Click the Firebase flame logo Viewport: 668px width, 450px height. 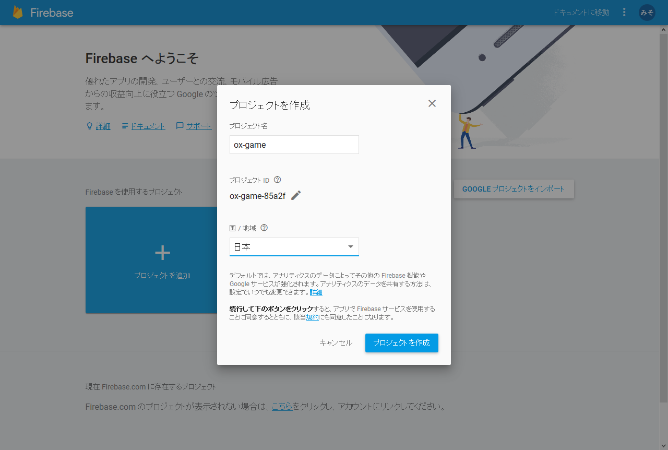pos(17,12)
